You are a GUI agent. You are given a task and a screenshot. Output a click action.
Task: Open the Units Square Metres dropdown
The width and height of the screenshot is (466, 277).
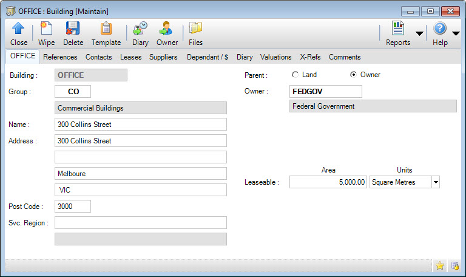coord(436,182)
